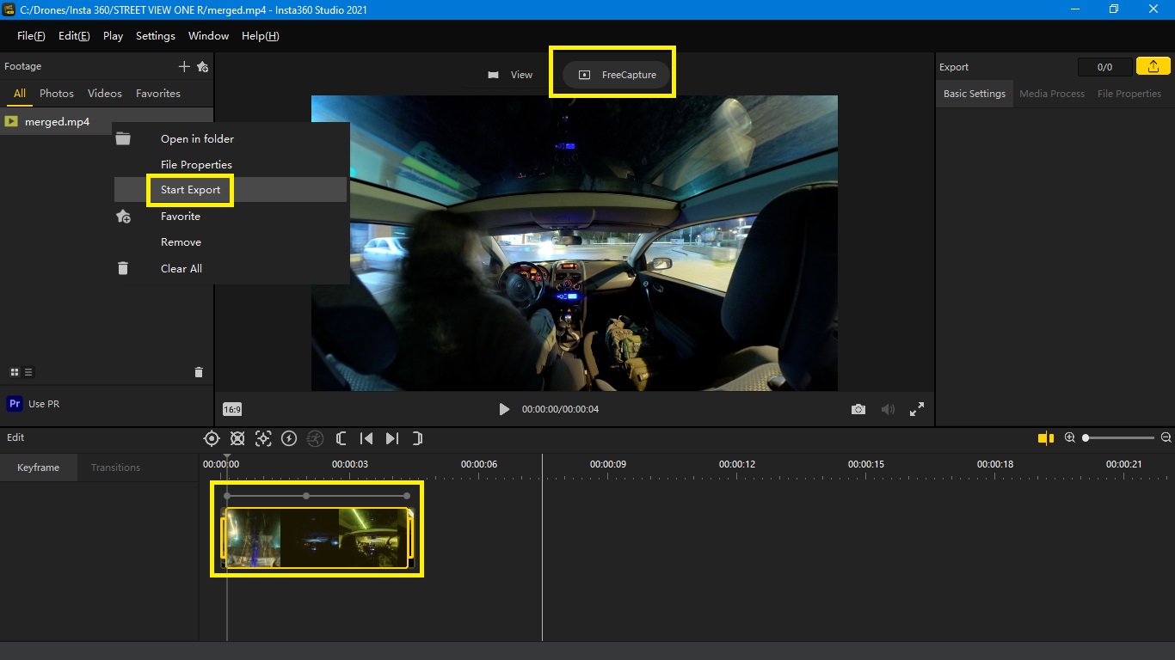
Task: Switch to Transitions tab
Action: (x=115, y=467)
